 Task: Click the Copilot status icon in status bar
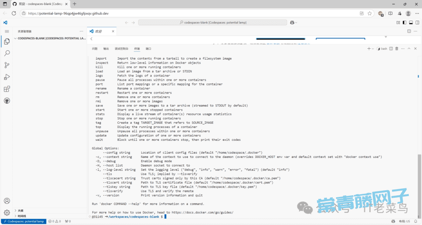(393, 221)
